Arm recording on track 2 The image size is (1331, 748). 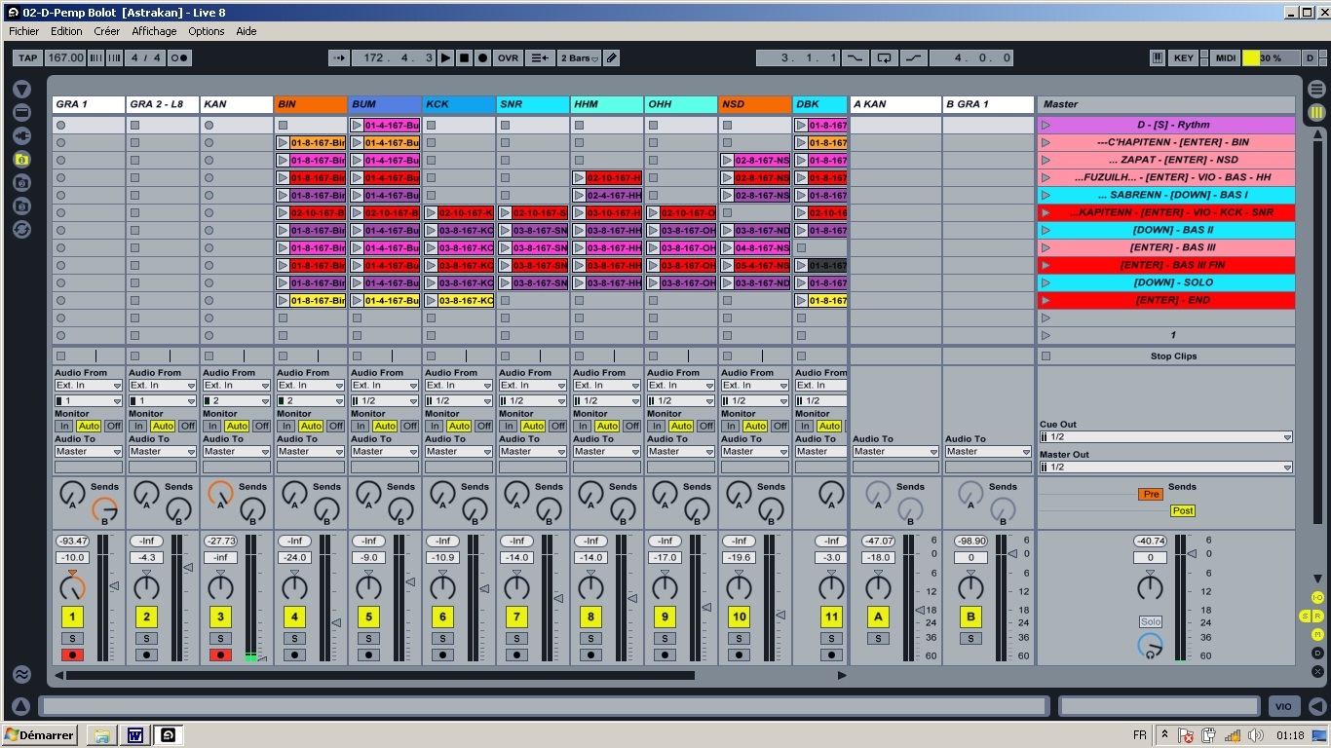coord(146,655)
